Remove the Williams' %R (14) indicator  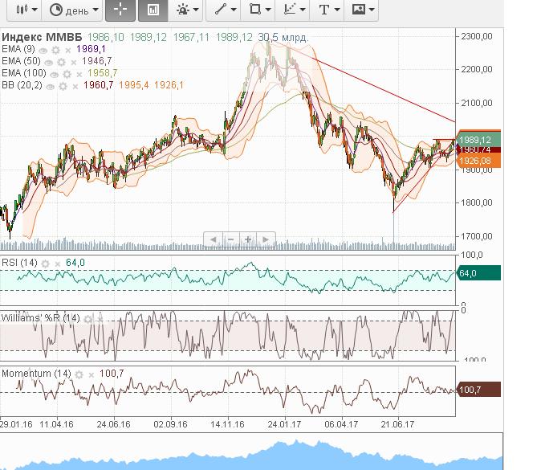click(100, 320)
